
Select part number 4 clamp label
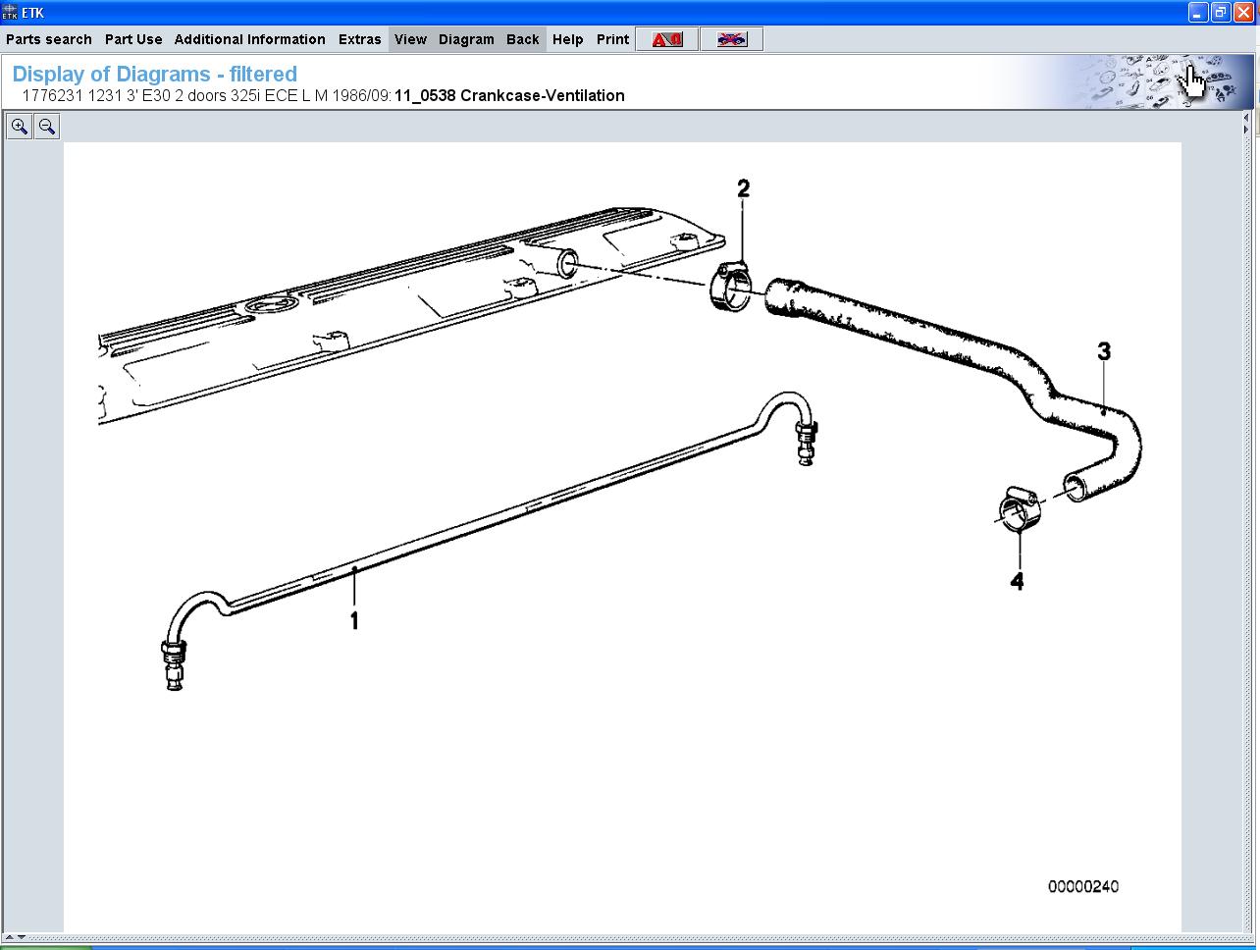click(1017, 581)
